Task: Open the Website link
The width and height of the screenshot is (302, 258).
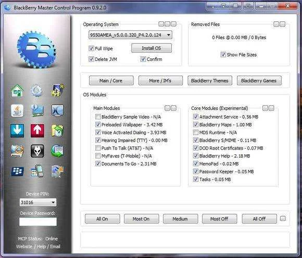Action: [24, 247]
